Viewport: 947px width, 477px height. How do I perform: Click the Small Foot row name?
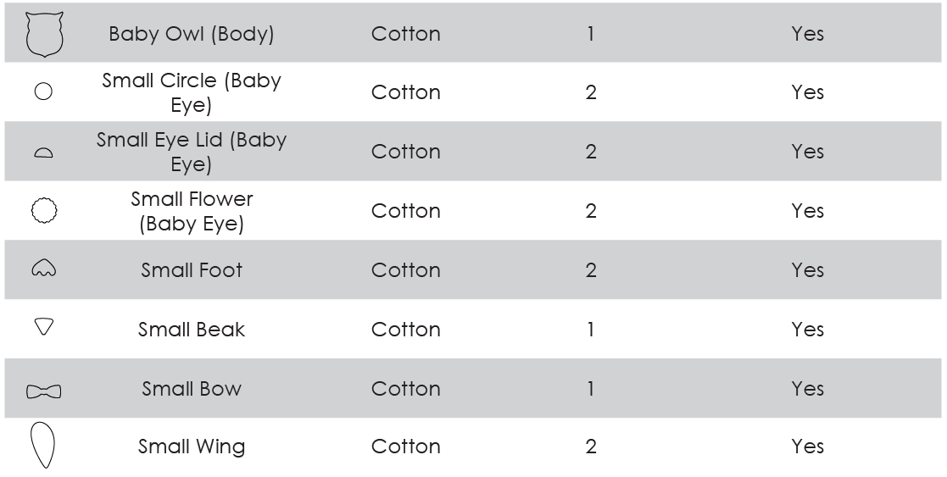192,270
